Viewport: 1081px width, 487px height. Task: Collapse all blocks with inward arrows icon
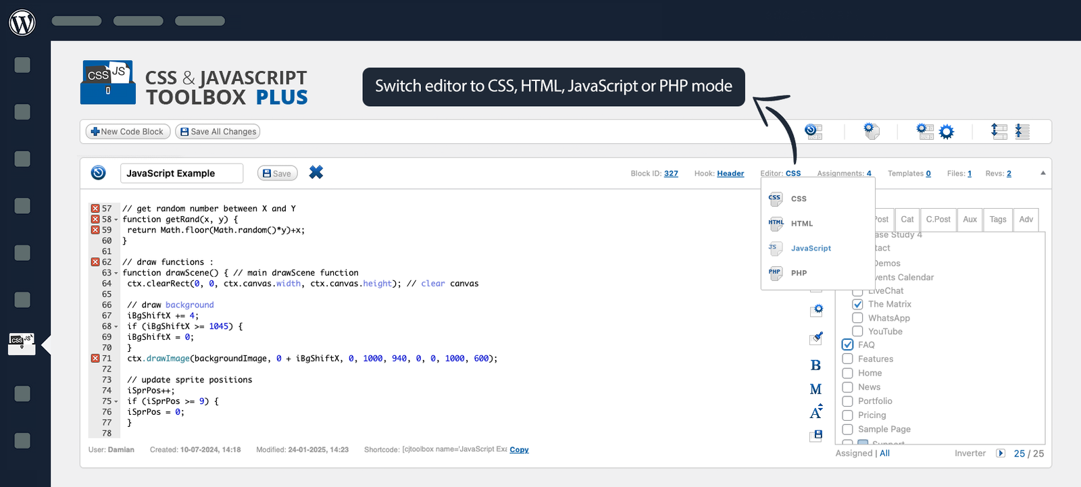(x=1022, y=131)
